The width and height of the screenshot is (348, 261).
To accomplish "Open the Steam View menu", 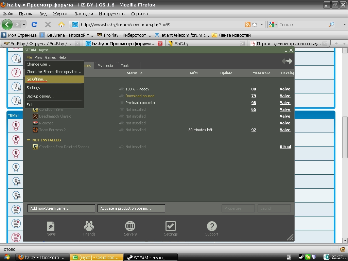I will tap(38, 57).
